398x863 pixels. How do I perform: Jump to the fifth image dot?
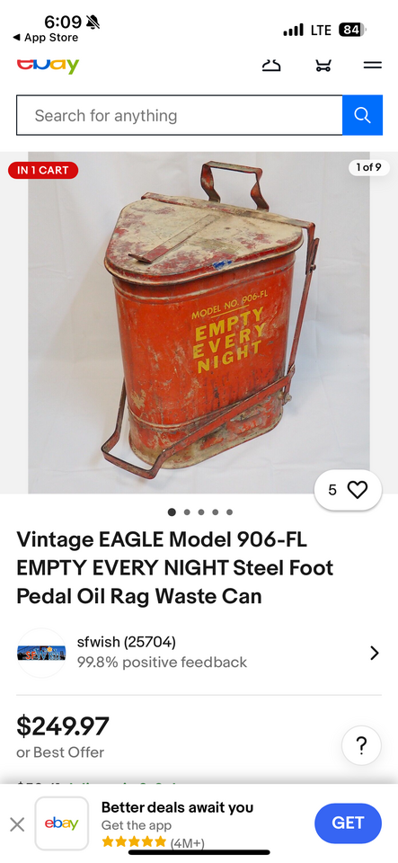229,512
